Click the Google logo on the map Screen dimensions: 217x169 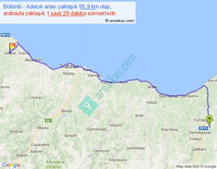pyautogui.click(x=11, y=165)
